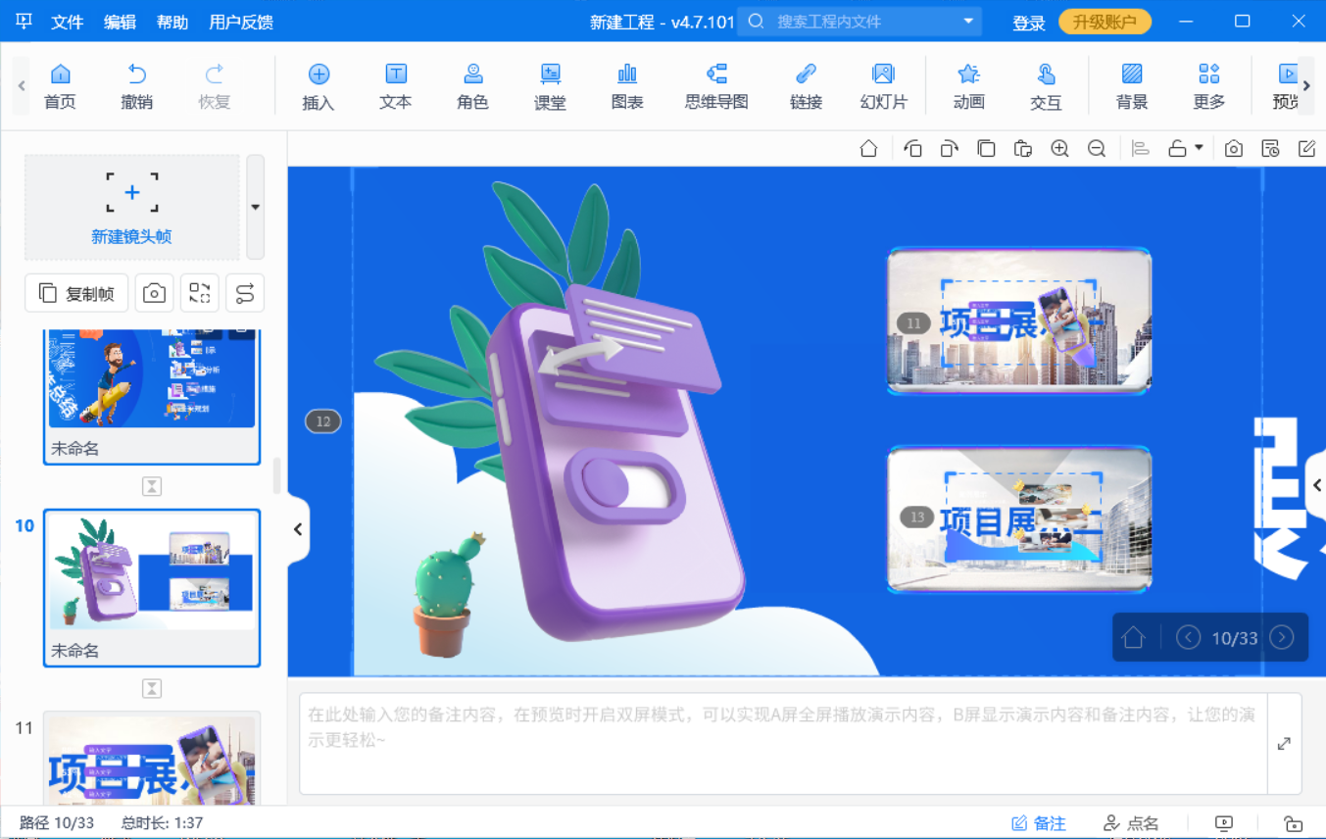Click the frame list scrollbar
Image resolution: width=1326 pixels, height=839 pixels.
pos(277,475)
